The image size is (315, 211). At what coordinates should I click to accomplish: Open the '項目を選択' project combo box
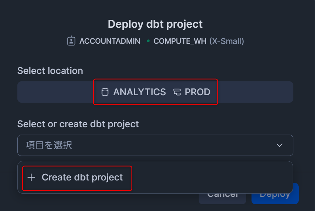coord(155,145)
